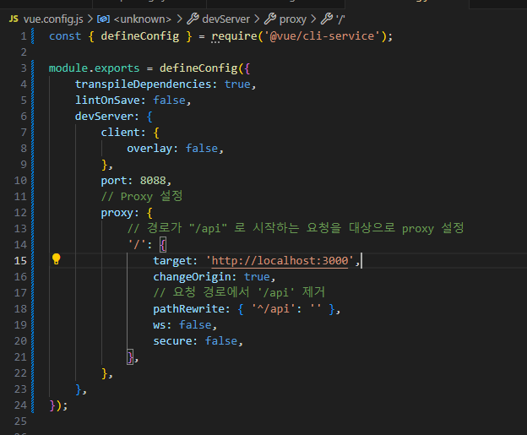Image resolution: width=527 pixels, height=435 pixels.
Task: Click the overlay property on line 8
Action: (x=149, y=149)
